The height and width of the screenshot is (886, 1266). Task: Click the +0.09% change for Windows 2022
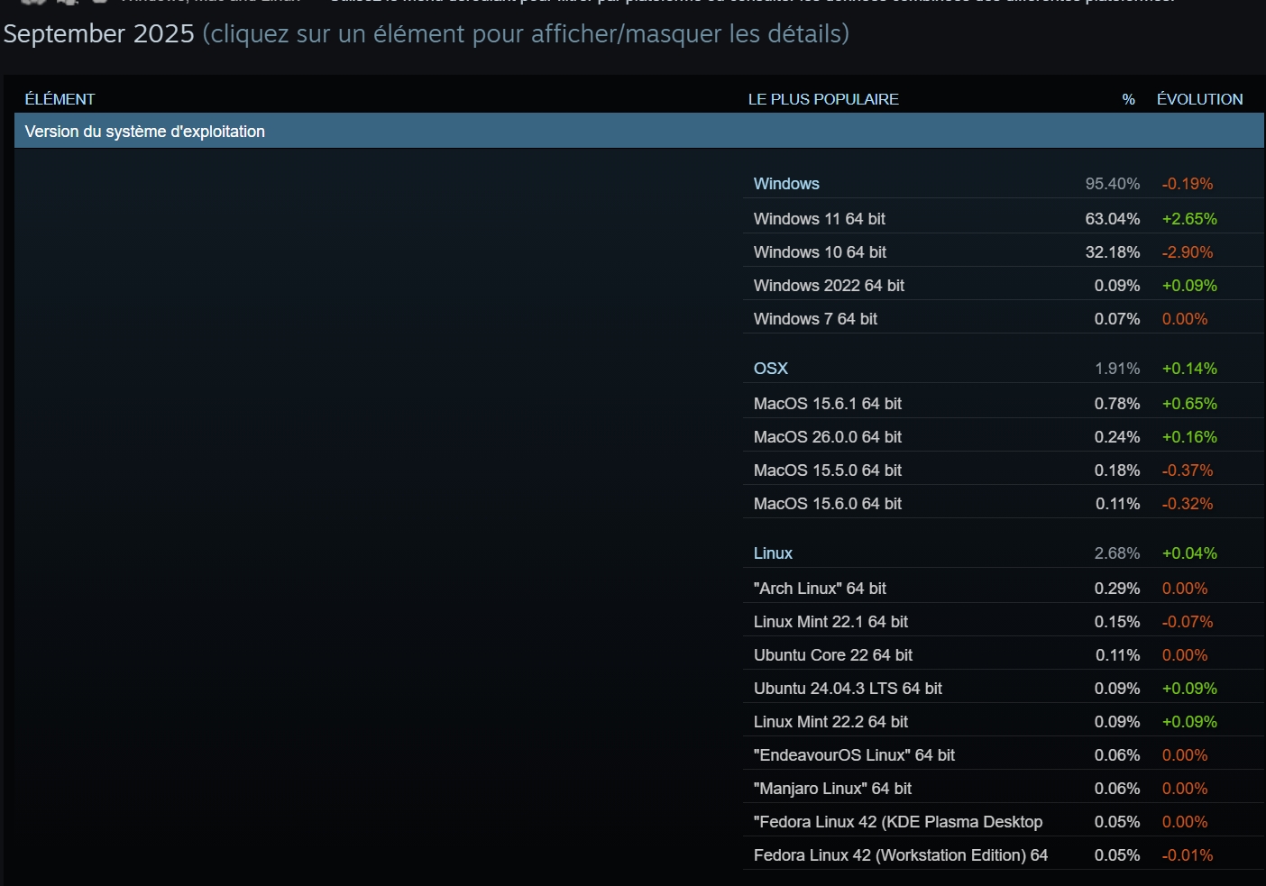(x=1189, y=286)
